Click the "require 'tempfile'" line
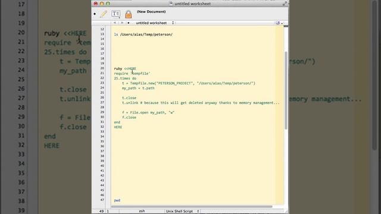Image resolution: width=381 pixels, height=214 pixels. (132, 74)
